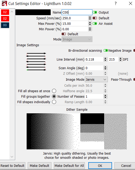Click the Make Default for All button

tap(69, 166)
